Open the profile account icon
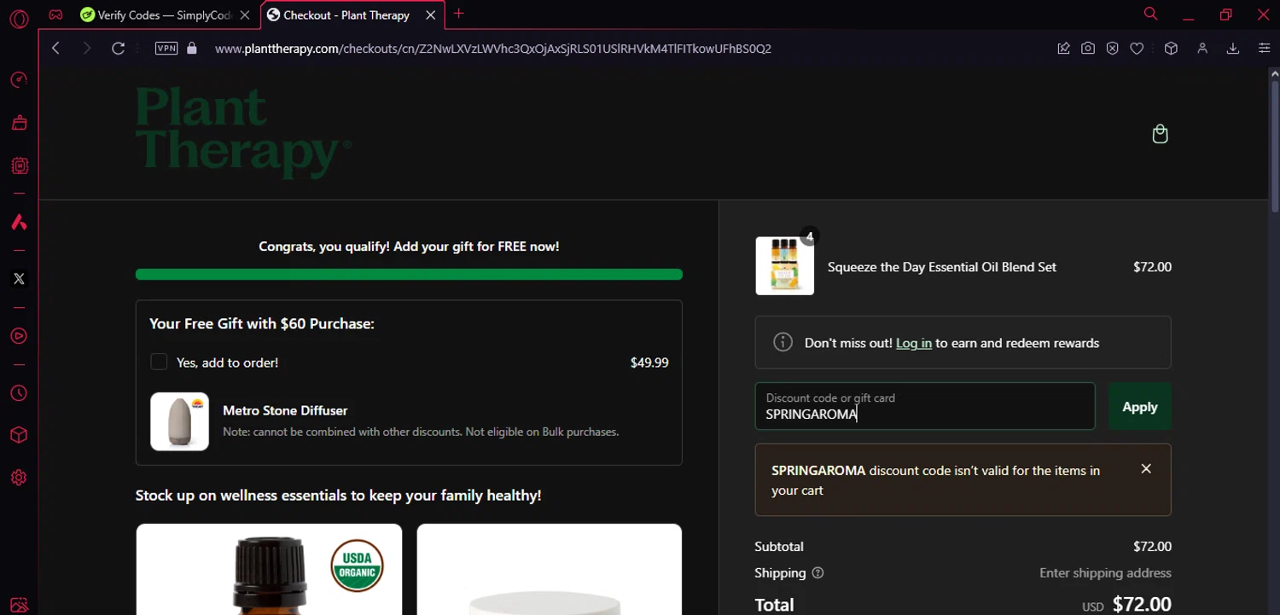Image resolution: width=1280 pixels, height=615 pixels. pos(1202,49)
